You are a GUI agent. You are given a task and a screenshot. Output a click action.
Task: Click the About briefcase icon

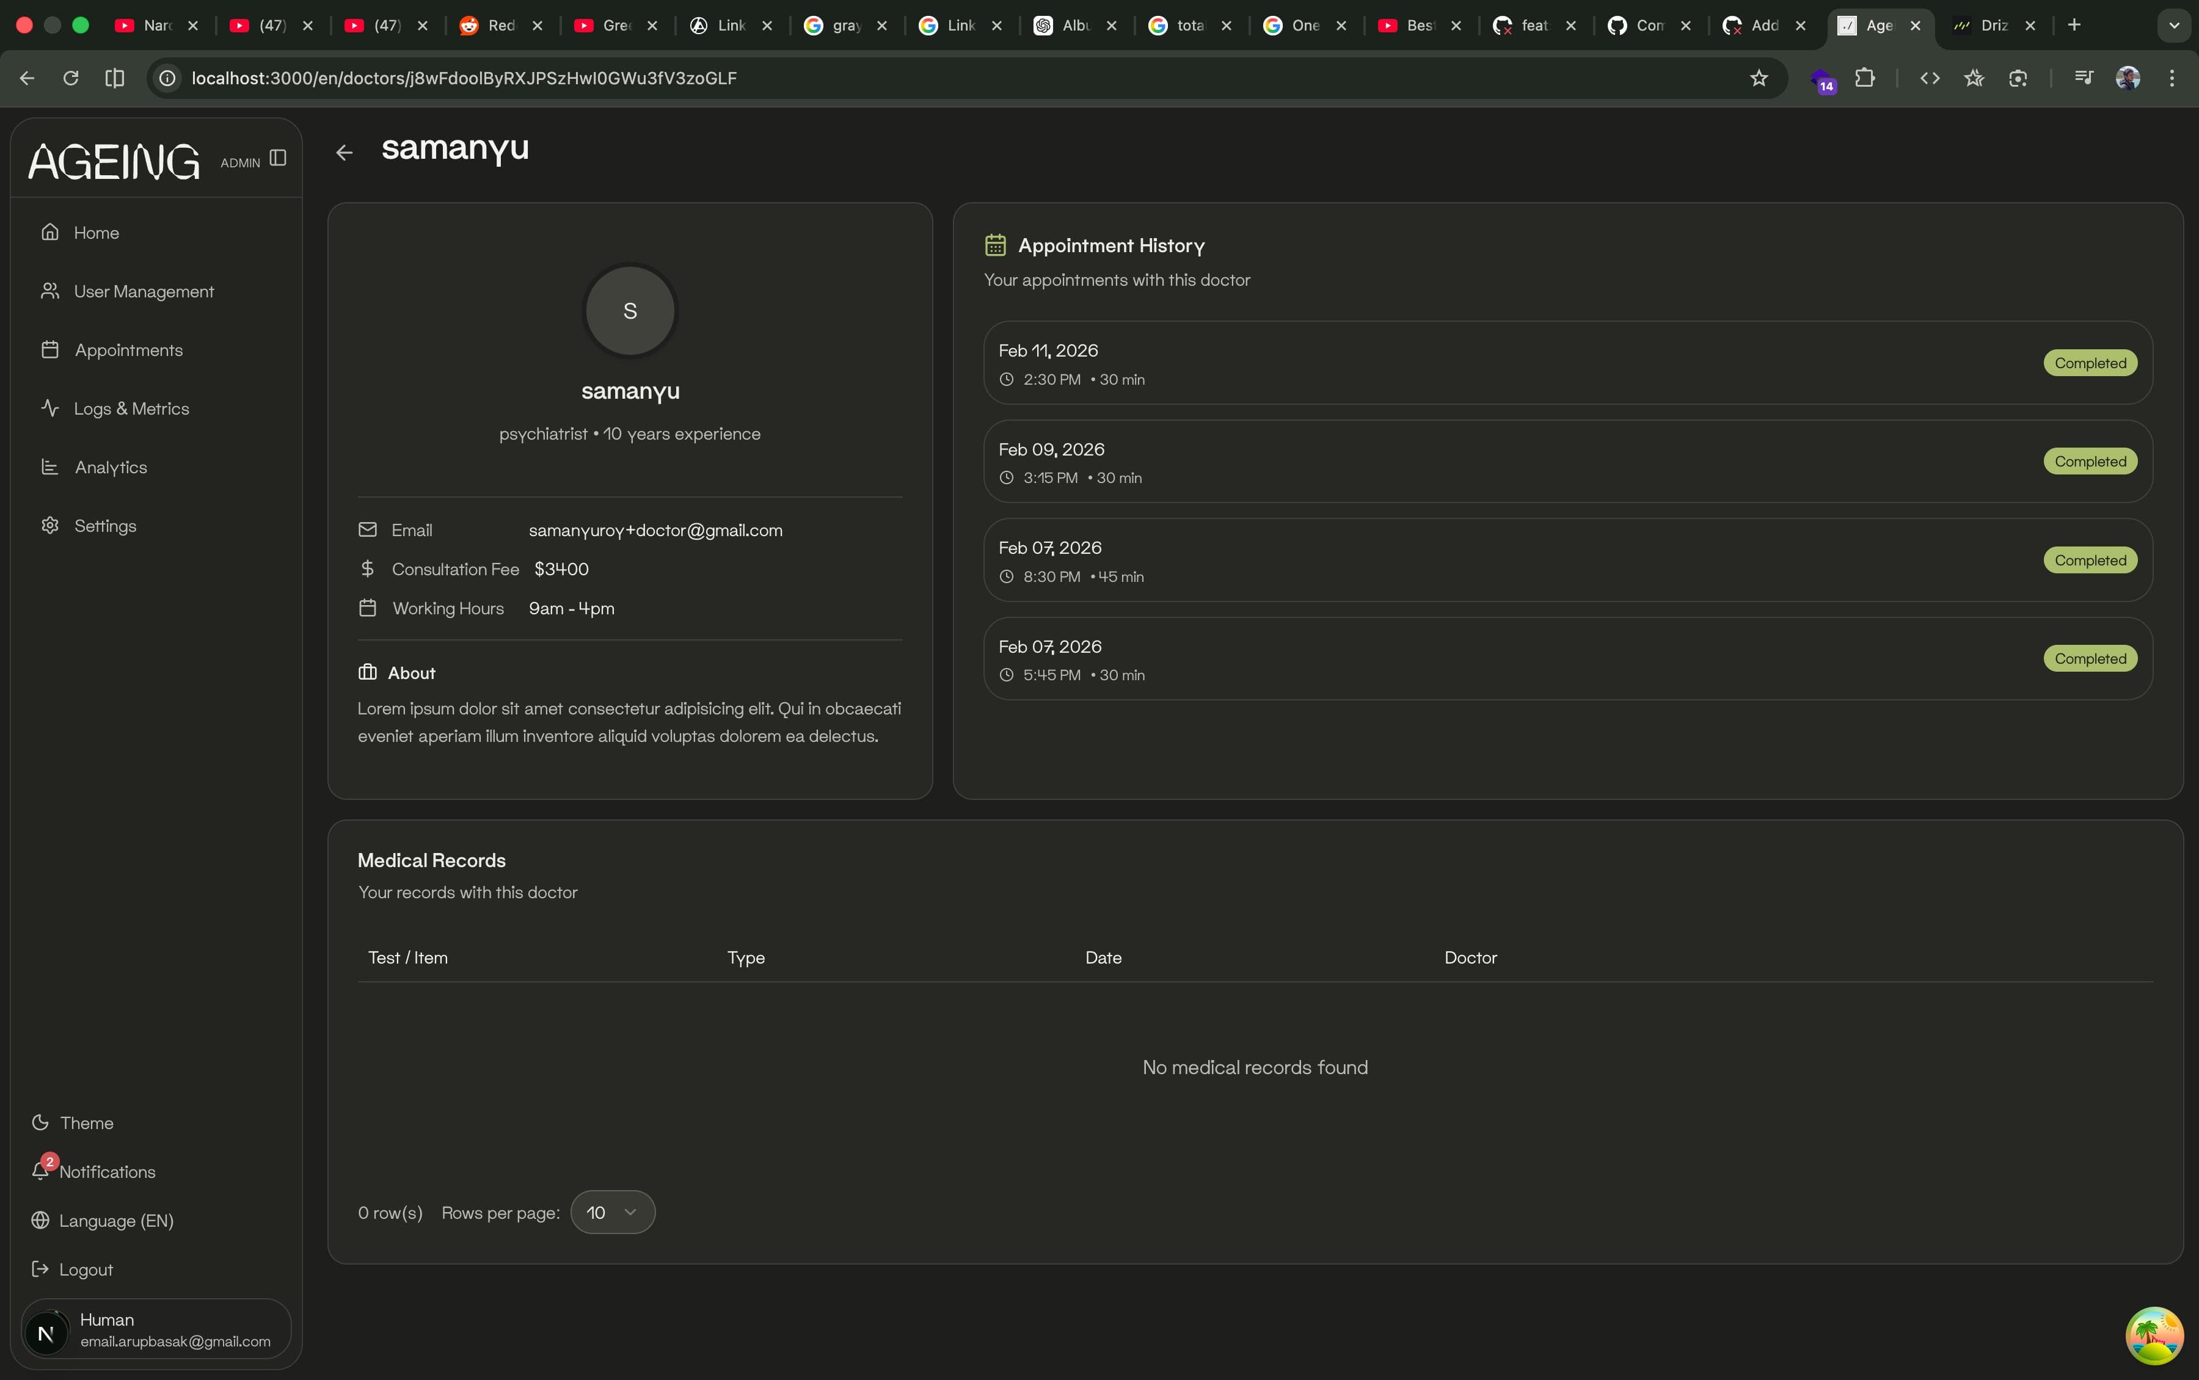[367, 673]
